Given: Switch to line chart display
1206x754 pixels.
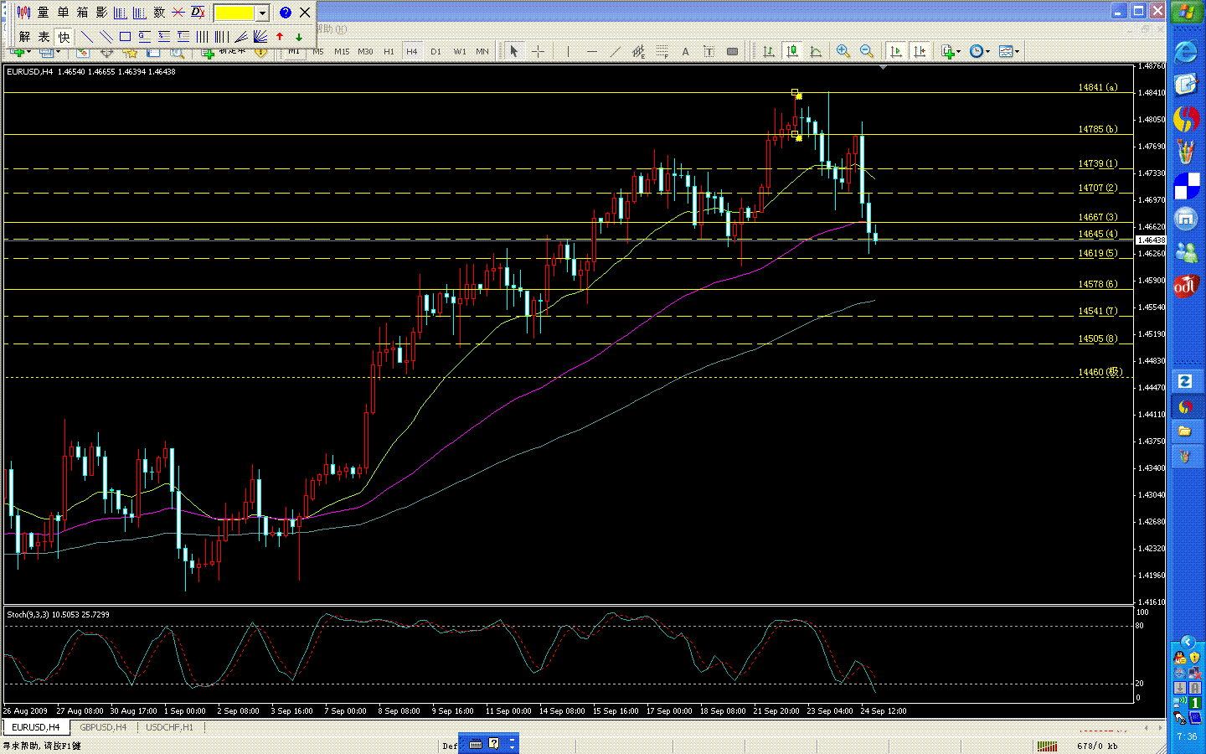Looking at the screenshot, I should pyautogui.click(x=815, y=52).
